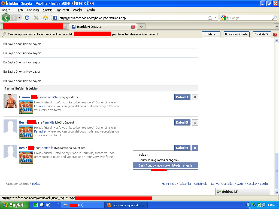Viewport: 279px width, 209px height.
Task: Click the page scrollbar up arrow
Action: coord(277,41)
